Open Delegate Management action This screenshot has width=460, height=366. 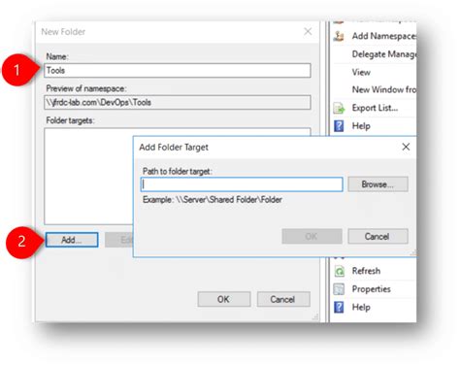pos(384,54)
